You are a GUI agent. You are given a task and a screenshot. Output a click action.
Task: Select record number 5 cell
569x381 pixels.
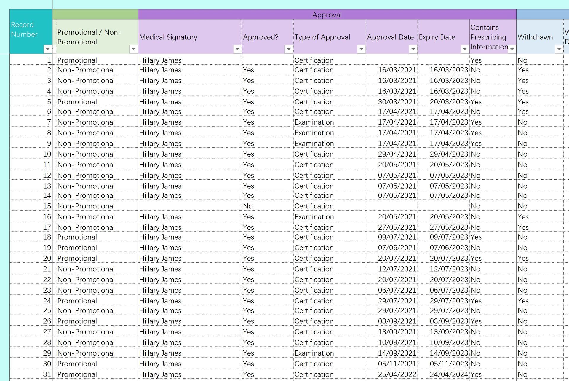click(x=31, y=101)
